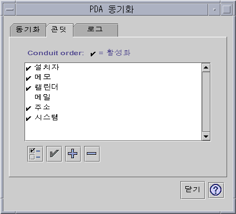Click the 닫기 close button
Screen dimensions: 236x214
pyautogui.click(x=193, y=190)
